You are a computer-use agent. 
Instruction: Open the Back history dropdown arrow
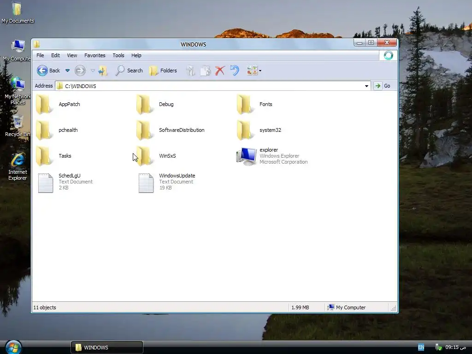point(67,71)
